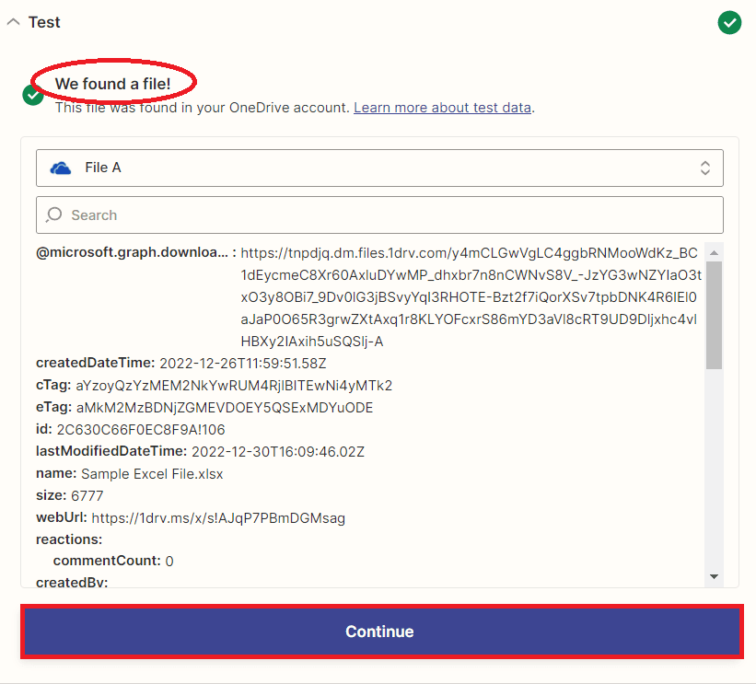Open 'Learn more about test data' link

coord(442,108)
